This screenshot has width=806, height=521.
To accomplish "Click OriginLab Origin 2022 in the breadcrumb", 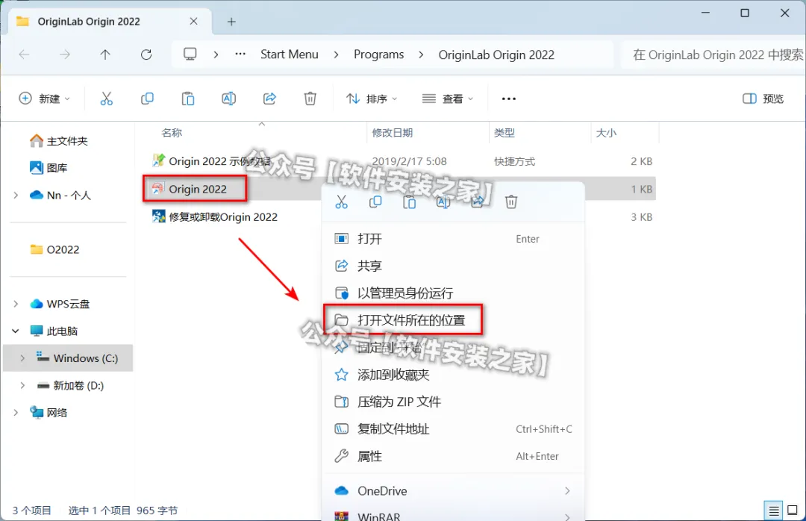I will [x=496, y=54].
